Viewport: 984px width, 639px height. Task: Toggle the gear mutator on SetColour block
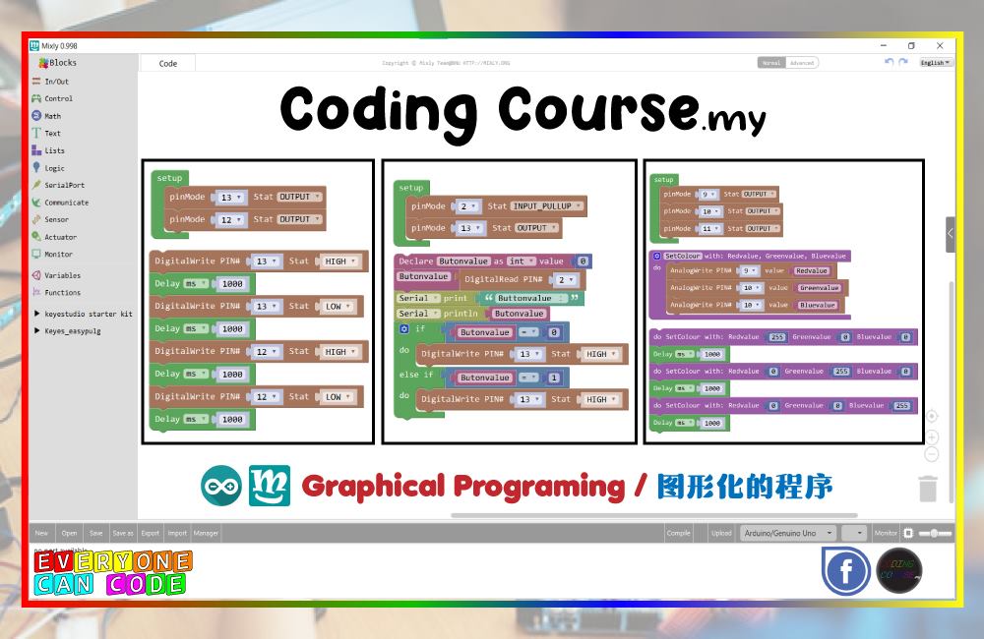point(657,256)
